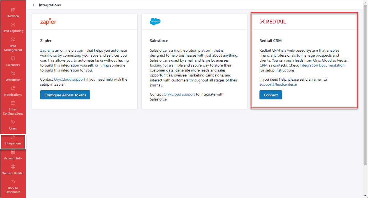Select the Users menu label
368x198 pixels.
(13, 128)
